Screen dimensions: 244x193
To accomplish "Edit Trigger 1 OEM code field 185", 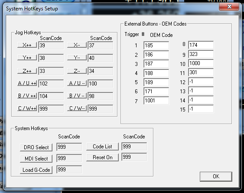I will (x=156, y=46).
